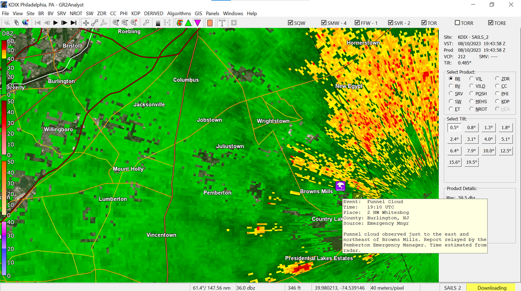Jump to the last frame
Screen dimensions: 521x291
pos(73,23)
